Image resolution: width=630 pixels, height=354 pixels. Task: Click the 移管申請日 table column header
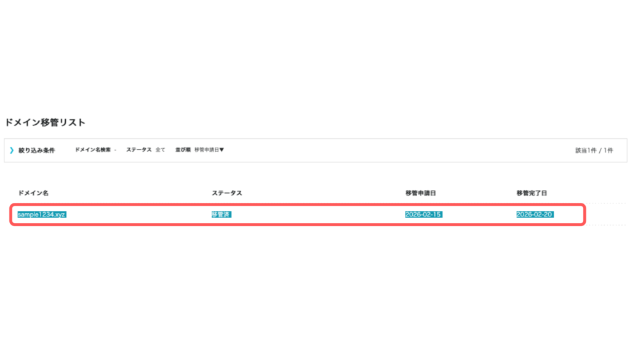click(421, 193)
